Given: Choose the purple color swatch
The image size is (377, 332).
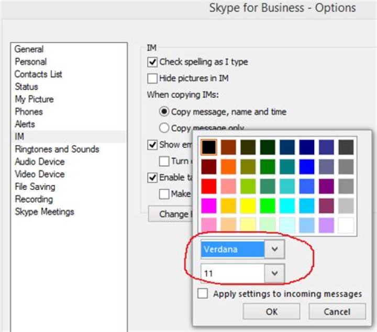Looking at the screenshot, I should coord(326,186).
